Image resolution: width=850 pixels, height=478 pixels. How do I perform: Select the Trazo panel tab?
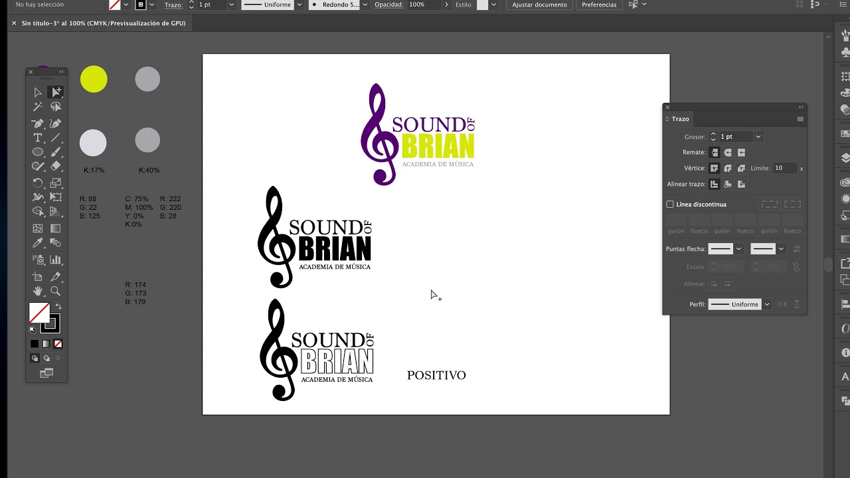[680, 119]
